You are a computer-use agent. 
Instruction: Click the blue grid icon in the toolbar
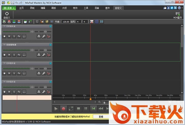[97, 22]
